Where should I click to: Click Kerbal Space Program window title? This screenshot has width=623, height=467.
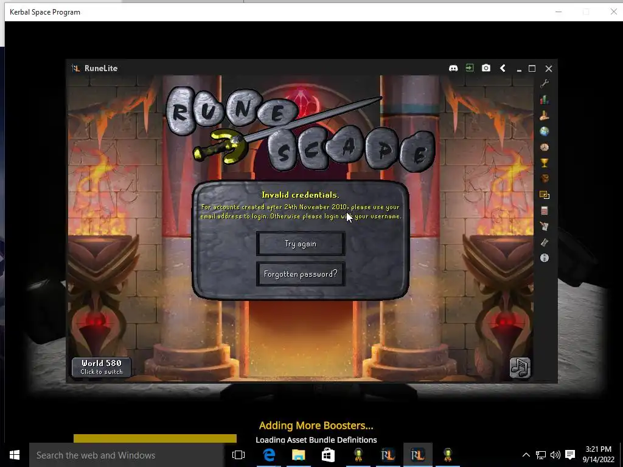(45, 12)
